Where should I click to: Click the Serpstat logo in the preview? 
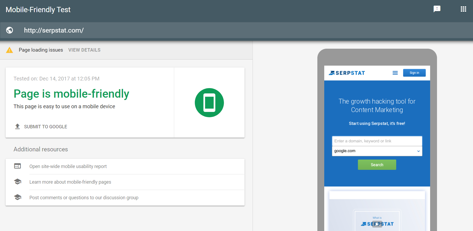(347, 73)
